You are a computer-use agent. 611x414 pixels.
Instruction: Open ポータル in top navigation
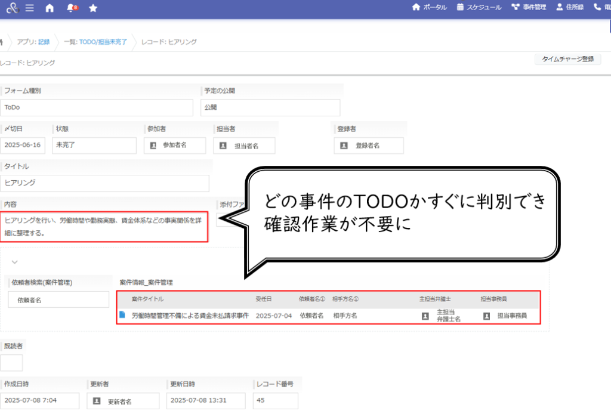pos(429,8)
